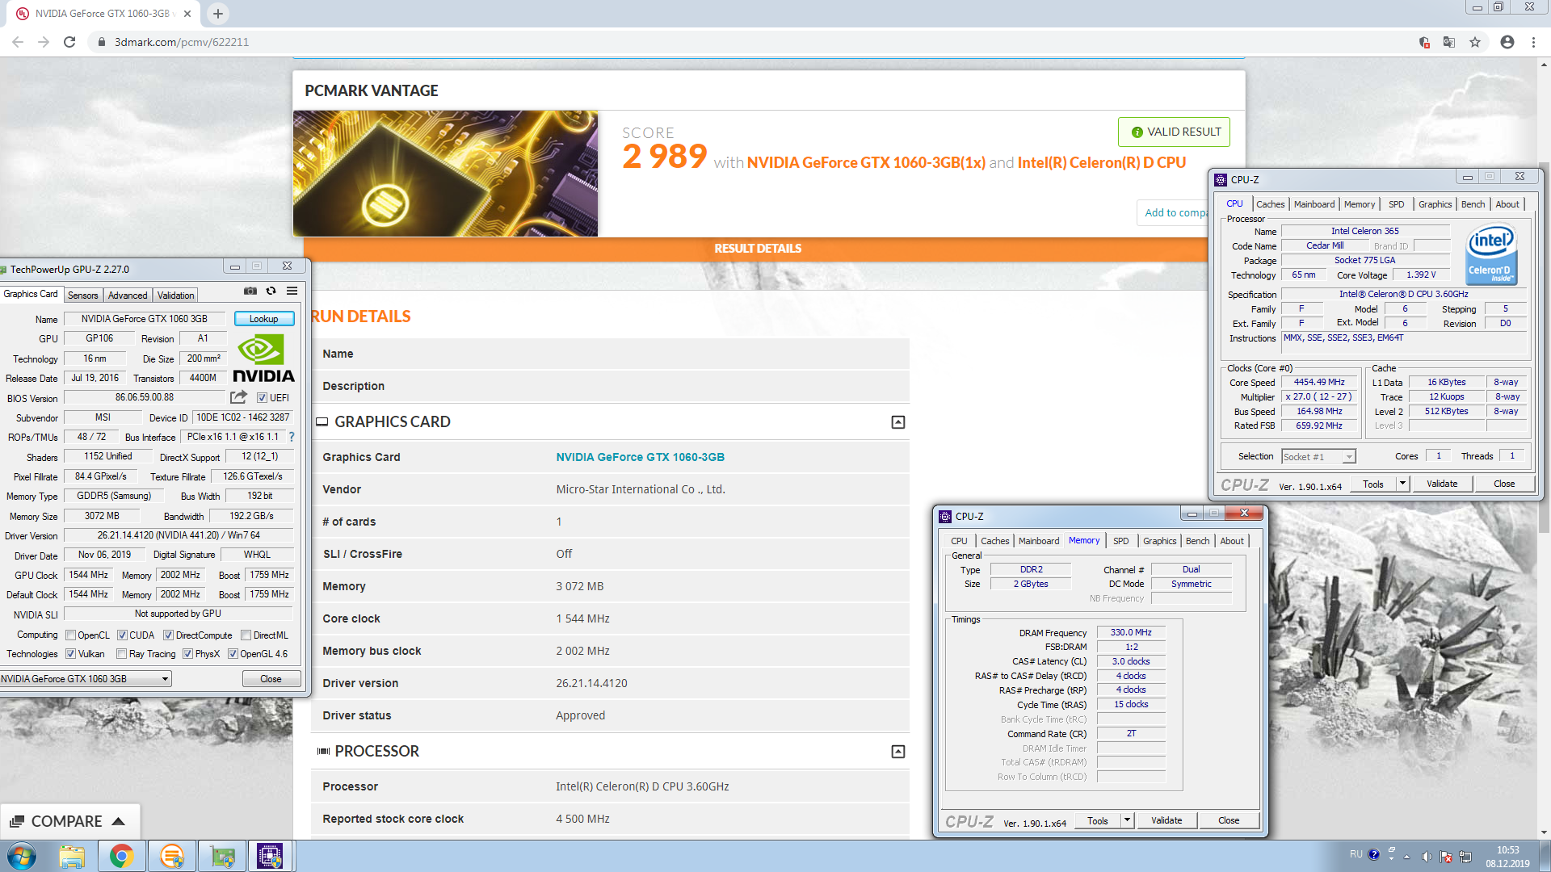Click Close button in GPU-Z
The height and width of the screenshot is (872, 1551).
pyautogui.click(x=271, y=679)
